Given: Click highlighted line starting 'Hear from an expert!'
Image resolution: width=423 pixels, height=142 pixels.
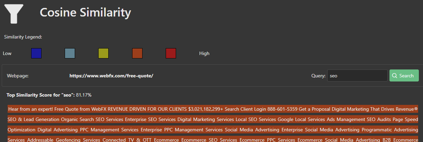Looking at the screenshot, I should point(213,109).
